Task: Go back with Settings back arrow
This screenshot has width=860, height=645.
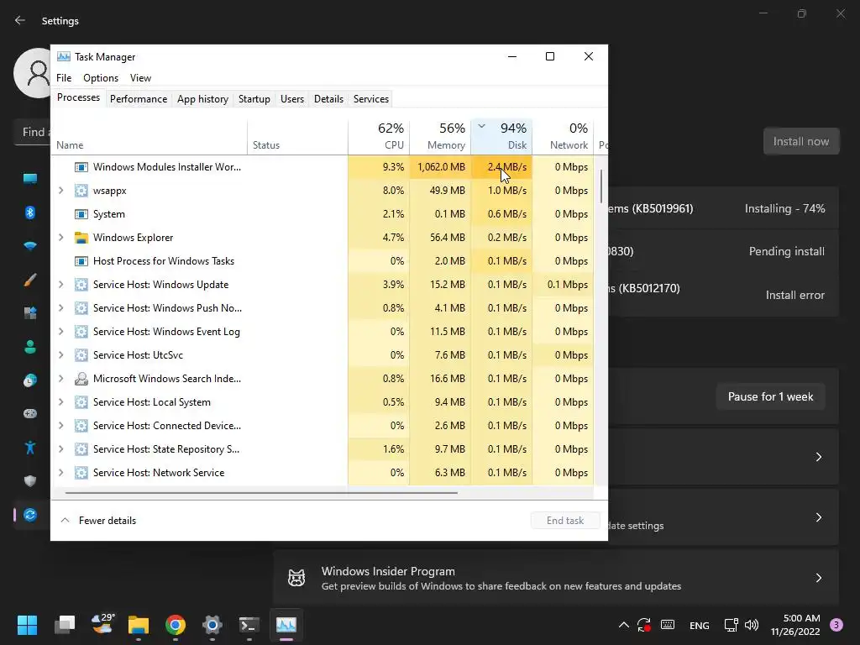Action: pyautogui.click(x=20, y=20)
